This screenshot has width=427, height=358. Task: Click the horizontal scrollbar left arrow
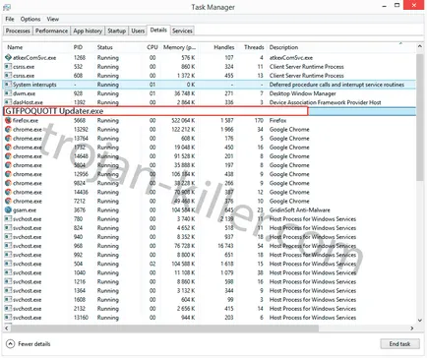click(x=7, y=328)
